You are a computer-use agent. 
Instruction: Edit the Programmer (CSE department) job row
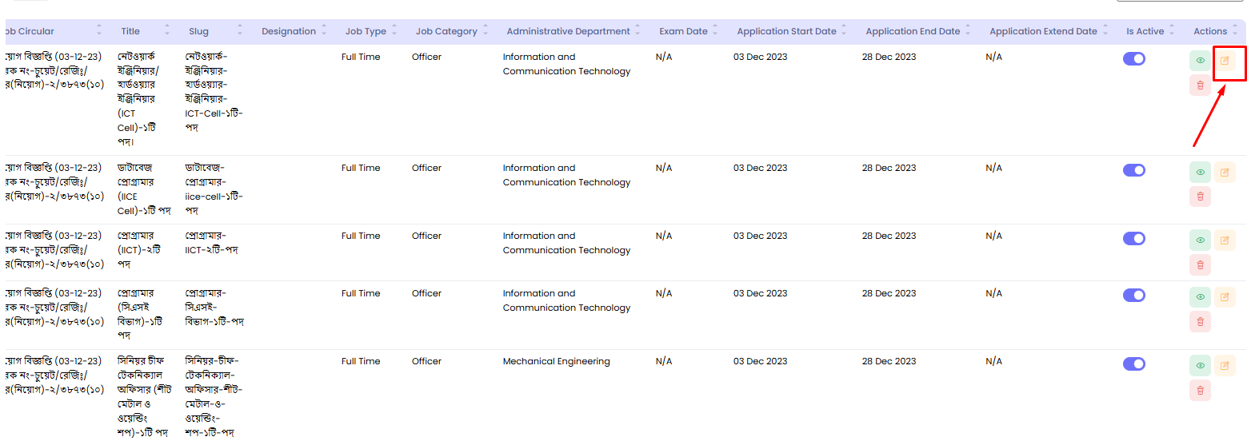coord(1225,297)
